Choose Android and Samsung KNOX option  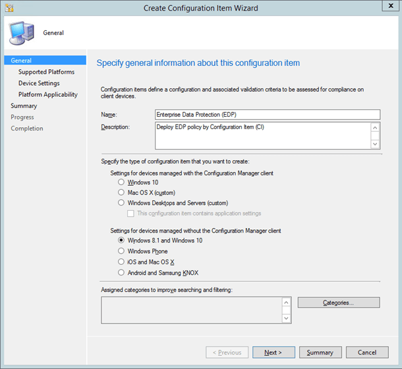pyautogui.click(x=121, y=272)
